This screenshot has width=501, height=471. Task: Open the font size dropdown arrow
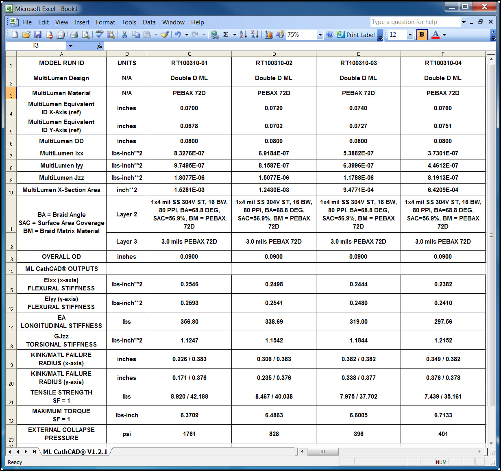coord(410,35)
